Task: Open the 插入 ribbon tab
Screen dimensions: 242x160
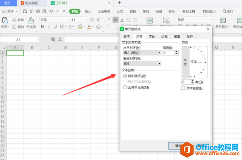Action: click(x=87, y=11)
